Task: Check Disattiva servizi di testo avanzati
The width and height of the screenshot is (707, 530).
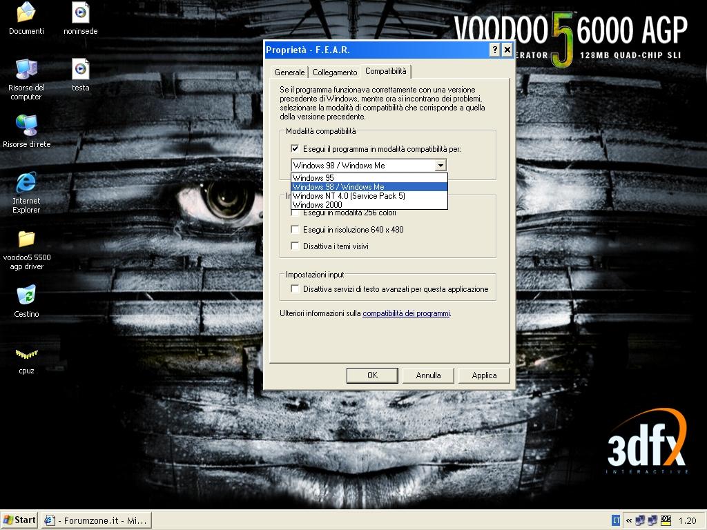Action: 295,289
